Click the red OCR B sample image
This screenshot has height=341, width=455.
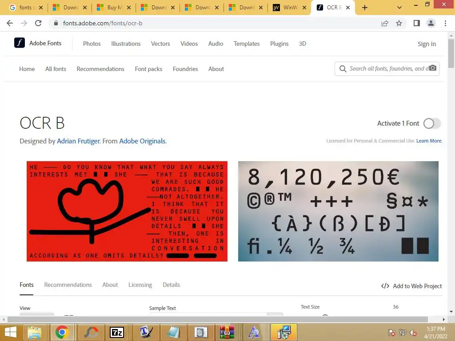pyautogui.click(x=127, y=211)
